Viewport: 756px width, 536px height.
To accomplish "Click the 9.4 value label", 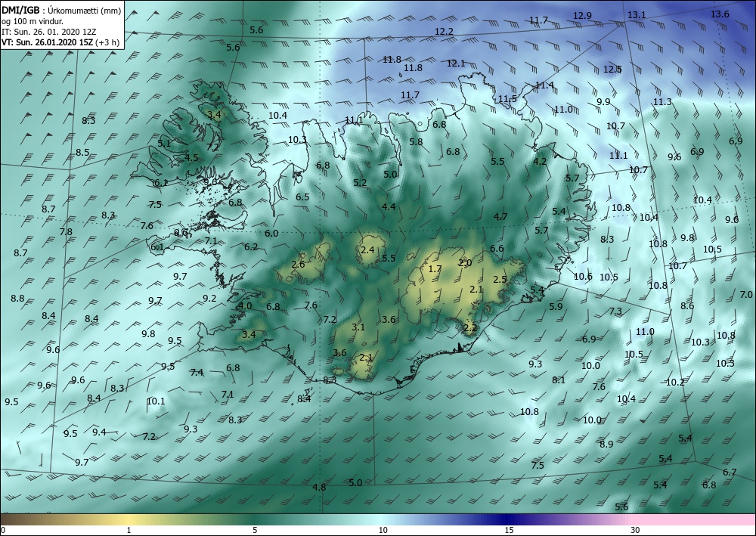I will pos(99,432).
